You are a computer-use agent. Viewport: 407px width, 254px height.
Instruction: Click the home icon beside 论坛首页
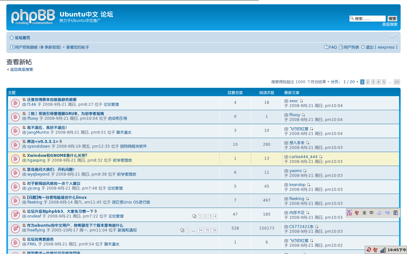11,37
